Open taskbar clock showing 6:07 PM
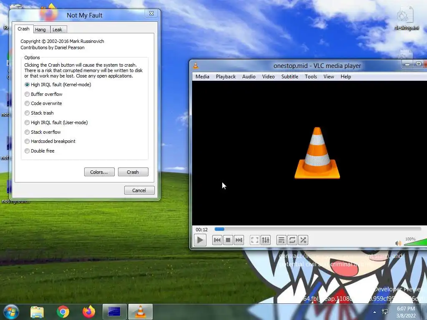The height and width of the screenshot is (320, 427). [406, 312]
